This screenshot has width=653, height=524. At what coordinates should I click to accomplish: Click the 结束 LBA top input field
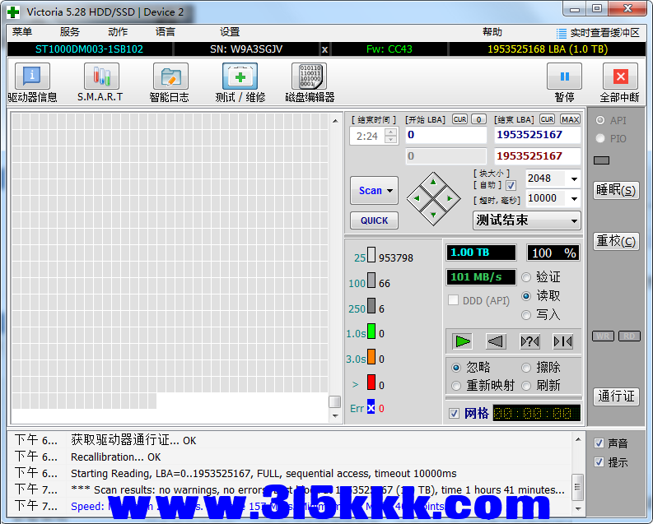[537, 135]
